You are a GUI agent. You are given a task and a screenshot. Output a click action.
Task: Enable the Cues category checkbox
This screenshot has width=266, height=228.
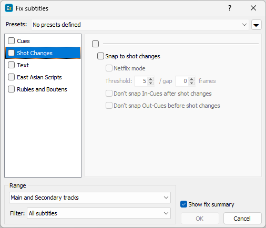pyautogui.click(x=11, y=41)
